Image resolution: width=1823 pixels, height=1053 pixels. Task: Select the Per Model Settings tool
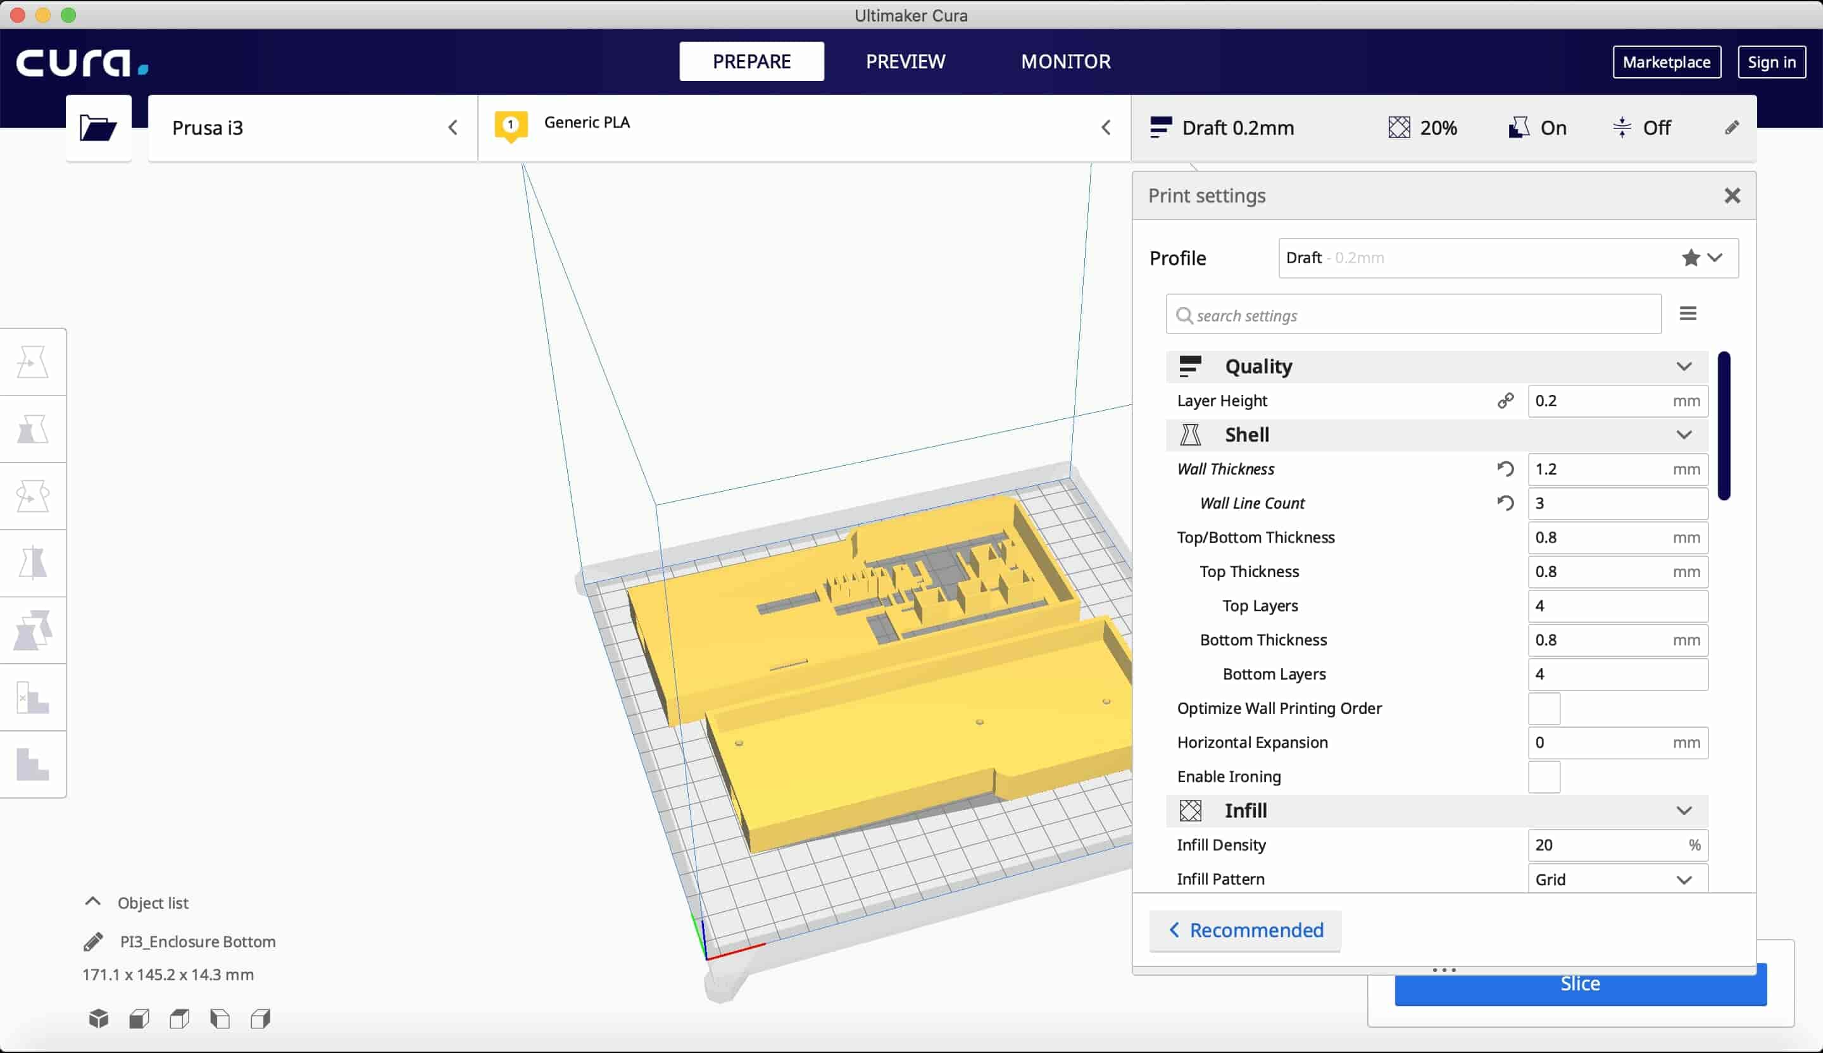coord(32,631)
